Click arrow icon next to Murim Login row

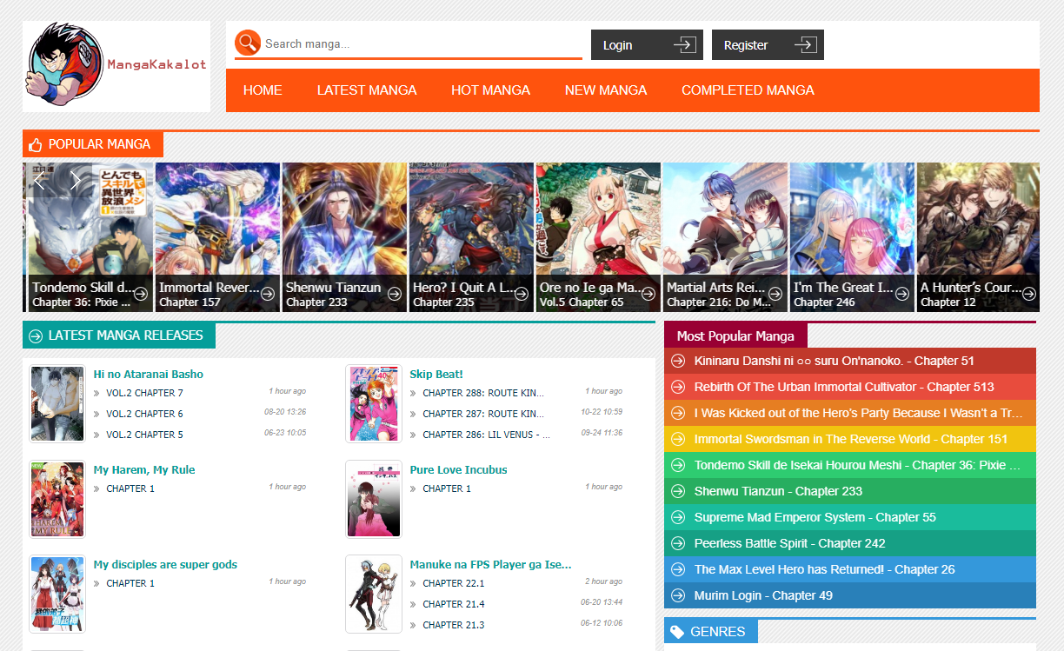click(x=679, y=595)
